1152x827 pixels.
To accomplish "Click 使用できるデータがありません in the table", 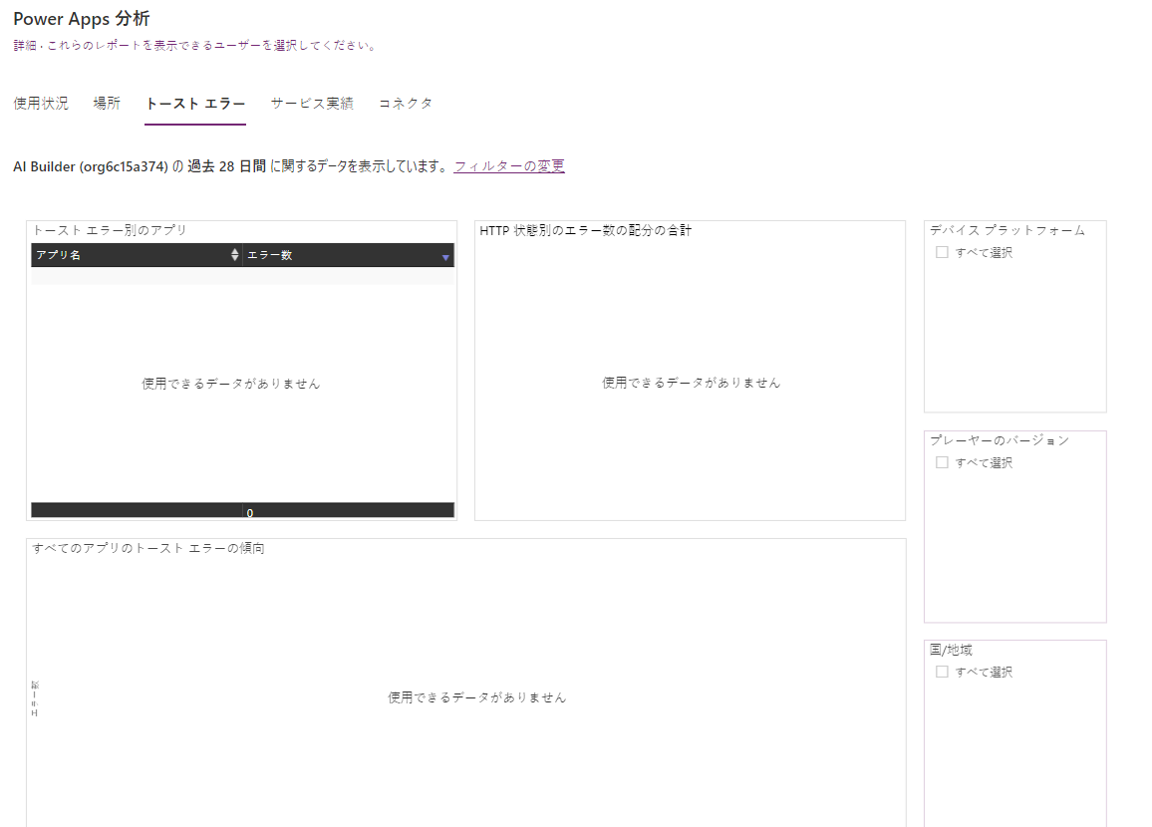I will click(230, 383).
